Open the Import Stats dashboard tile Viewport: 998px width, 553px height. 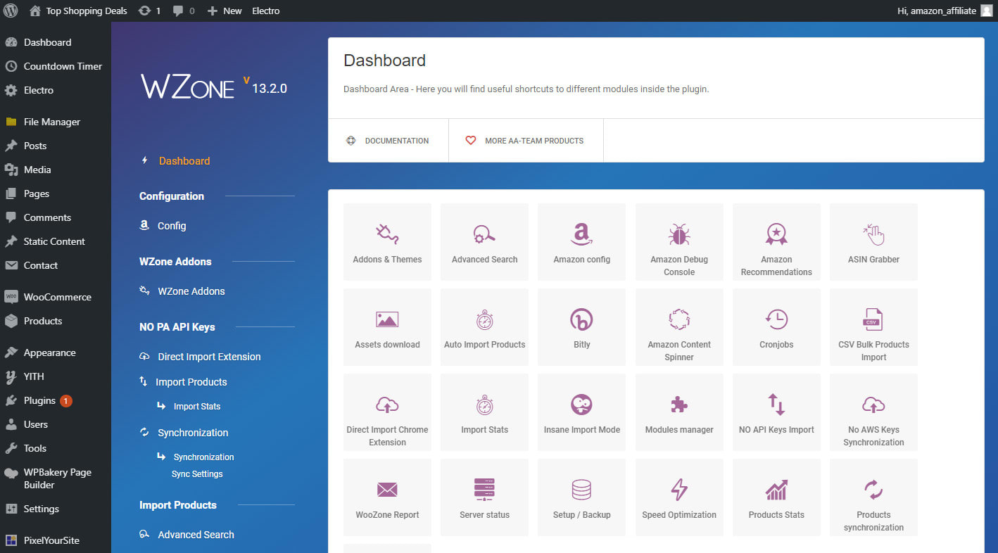coord(484,412)
